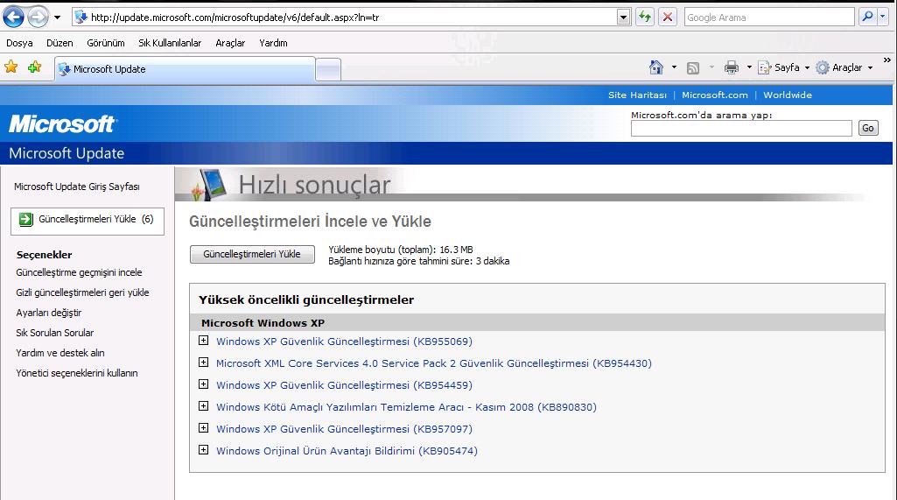This screenshot has width=897, height=500.
Task: Open the Sayfa dropdown menu
Action: point(785,67)
